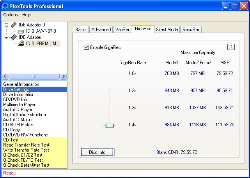Open CD/DVD RW Functions
The image size is (250, 178).
(34, 135)
